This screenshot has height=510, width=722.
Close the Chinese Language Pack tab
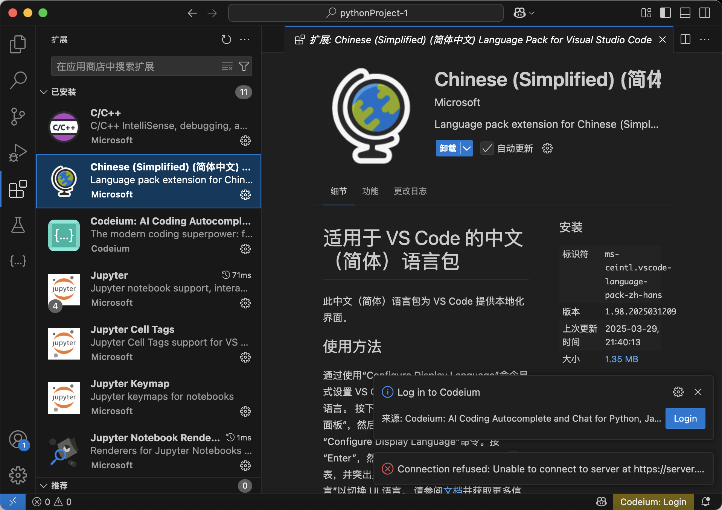click(x=663, y=39)
